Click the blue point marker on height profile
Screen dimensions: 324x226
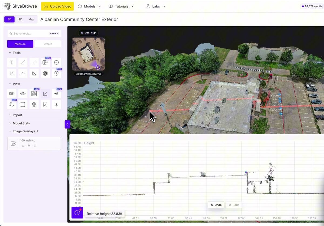246,172
